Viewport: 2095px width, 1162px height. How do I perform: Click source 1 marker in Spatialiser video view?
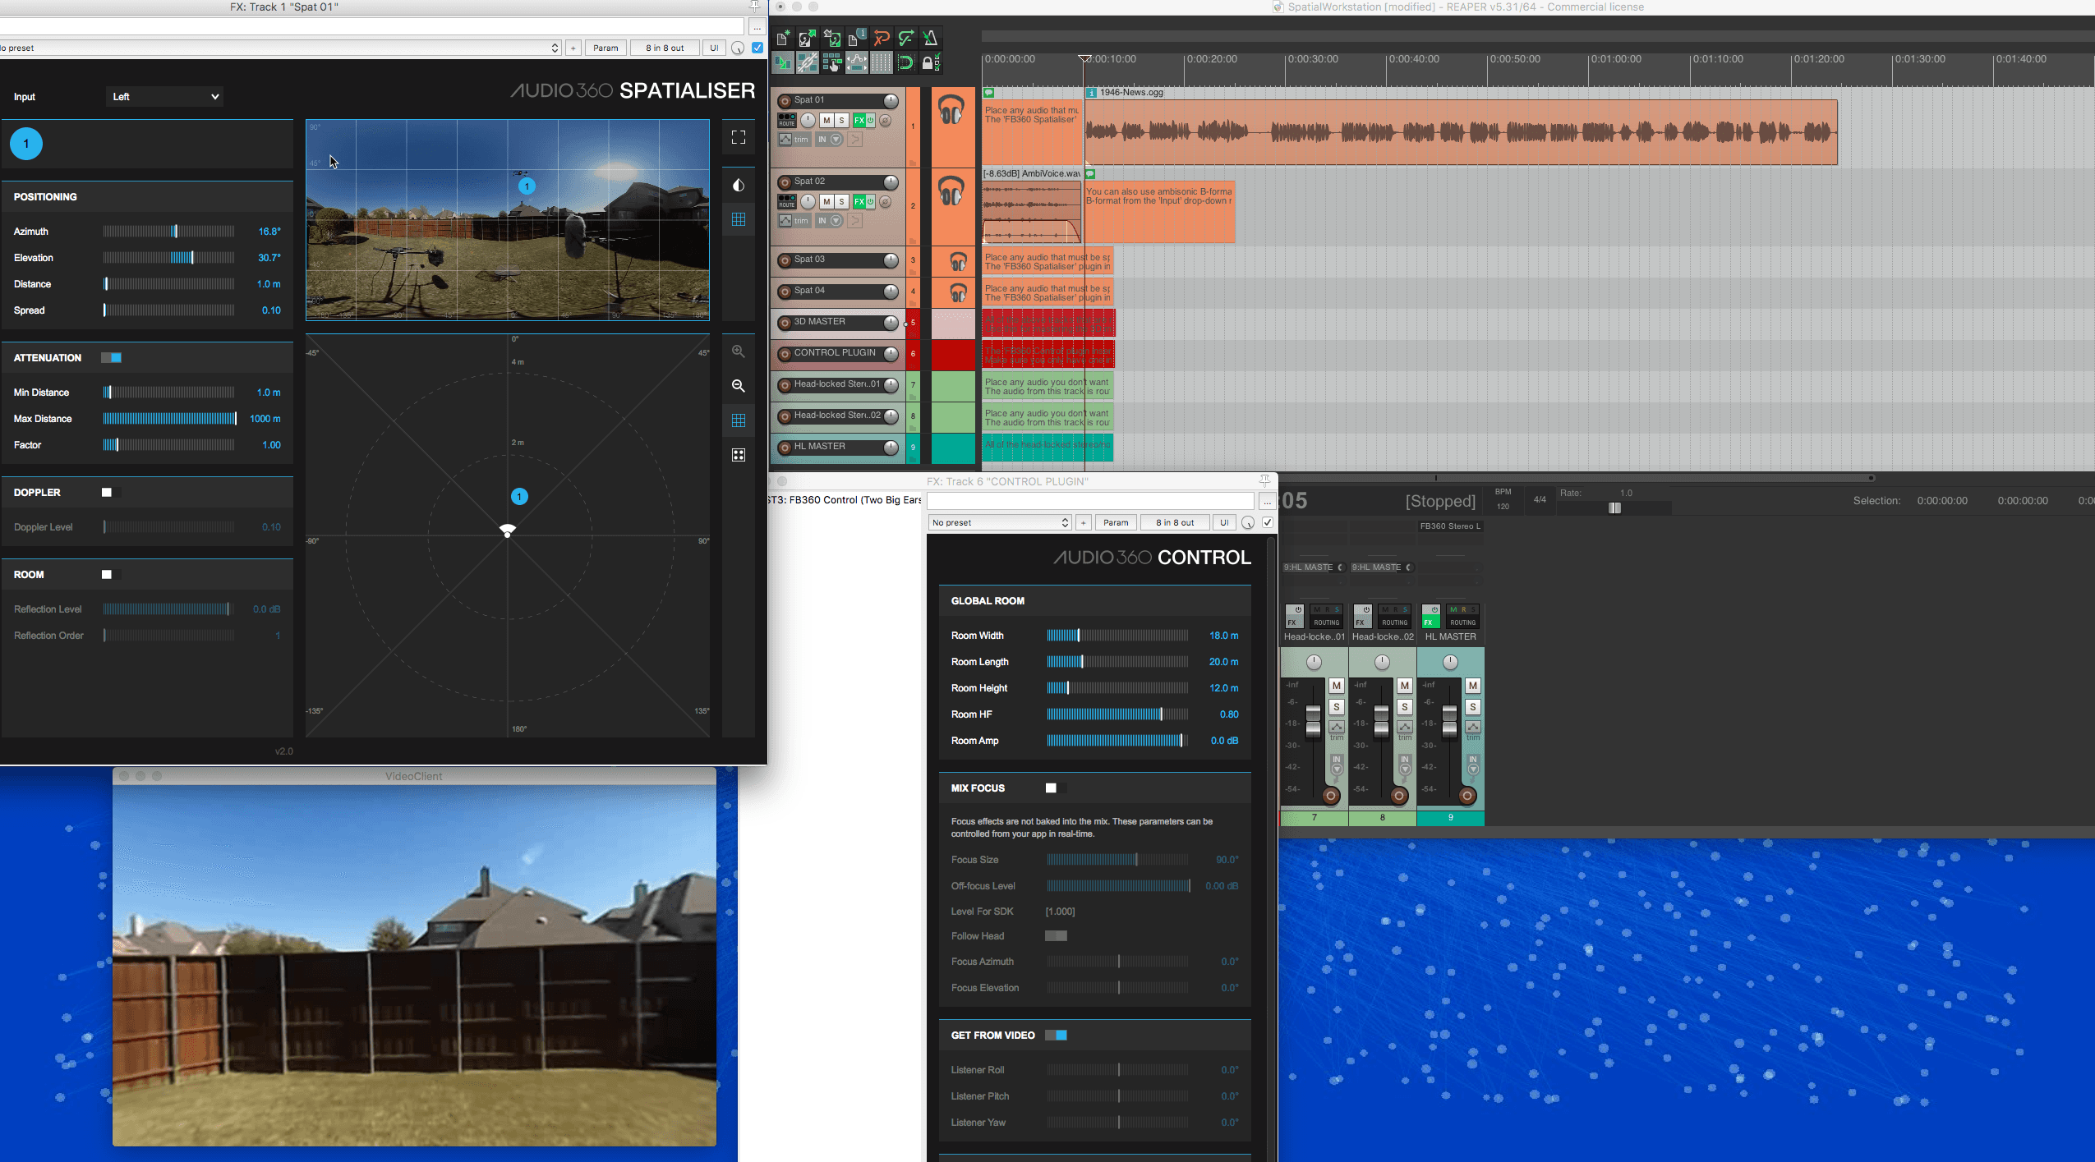[527, 186]
